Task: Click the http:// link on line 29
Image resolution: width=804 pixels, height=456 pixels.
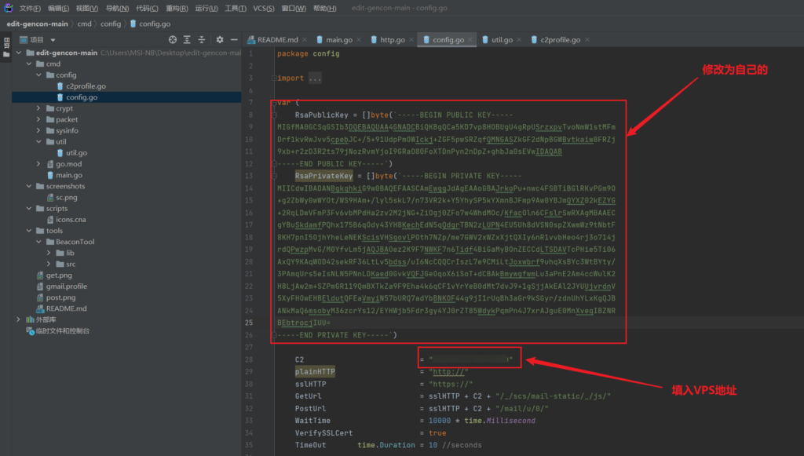Action: [x=448, y=372]
